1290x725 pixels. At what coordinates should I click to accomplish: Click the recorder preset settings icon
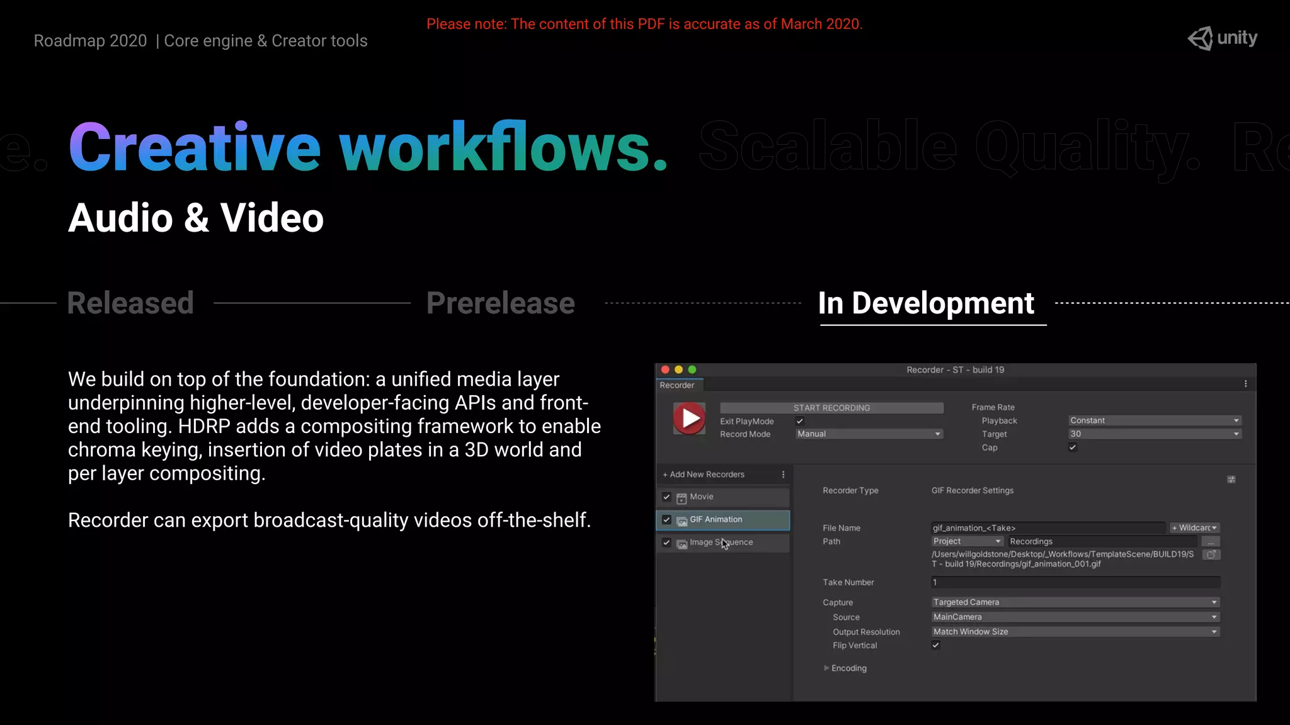coord(1231,480)
